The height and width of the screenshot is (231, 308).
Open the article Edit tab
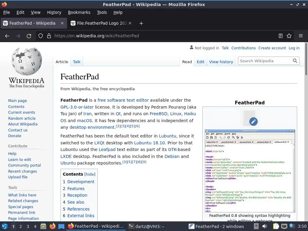tap(201, 62)
